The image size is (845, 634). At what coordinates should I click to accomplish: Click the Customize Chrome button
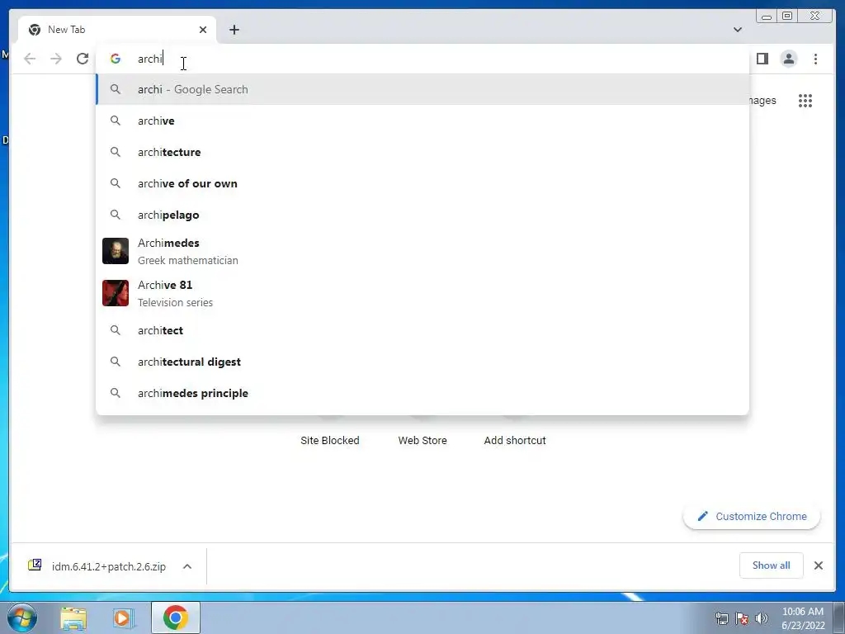click(x=753, y=517)
